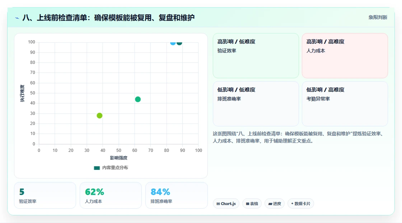Click the 考勤异常率 text
Viewport: 402px width, 223px height.
318,99
